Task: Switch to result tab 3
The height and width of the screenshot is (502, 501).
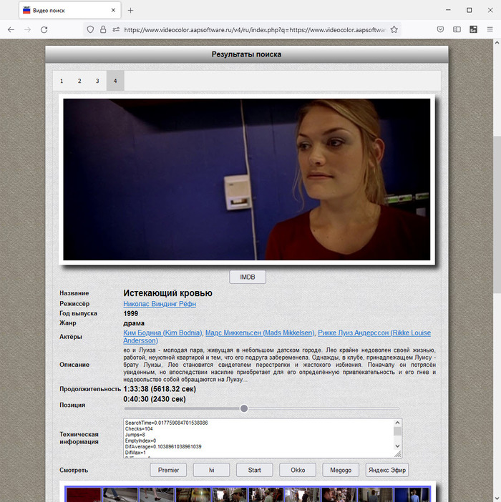Action: click(97, 81)
